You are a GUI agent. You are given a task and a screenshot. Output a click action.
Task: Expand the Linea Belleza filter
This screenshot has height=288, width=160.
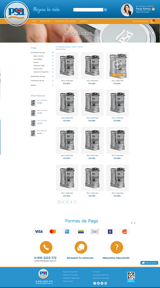tap(53, 59)
